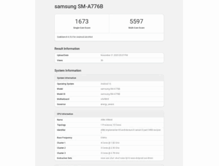This screenshot has width=219, height=166.
Task: Click 'Geekbench 6.5.0 for Android AArch64' text
Action: pyautogui.click(x=75, y=37)
